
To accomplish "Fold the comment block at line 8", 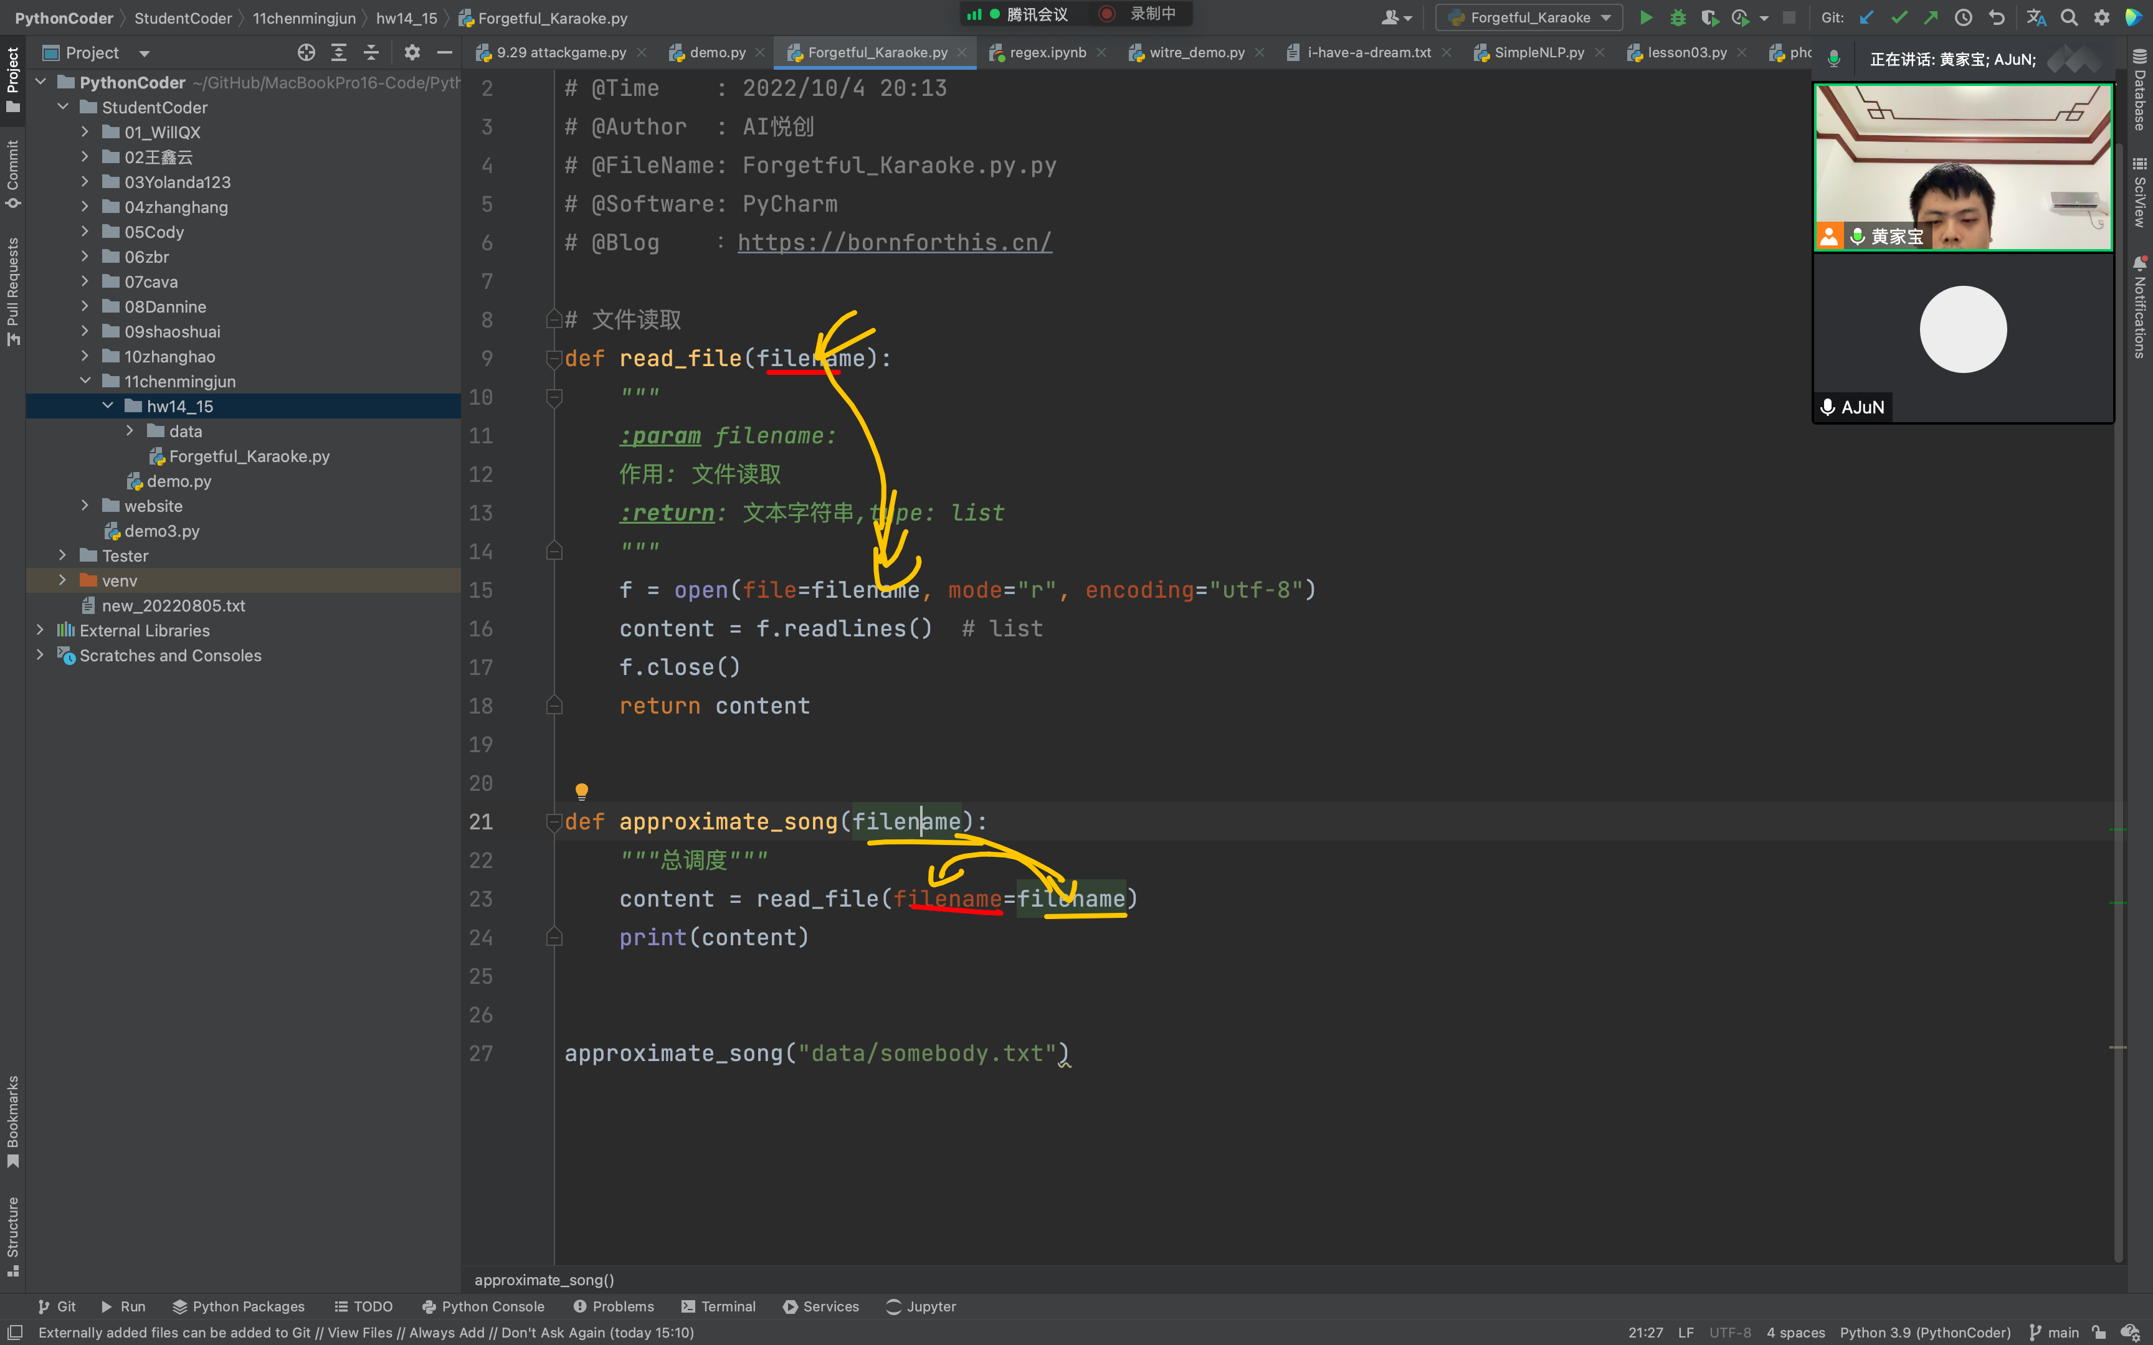I will [553, 319].
